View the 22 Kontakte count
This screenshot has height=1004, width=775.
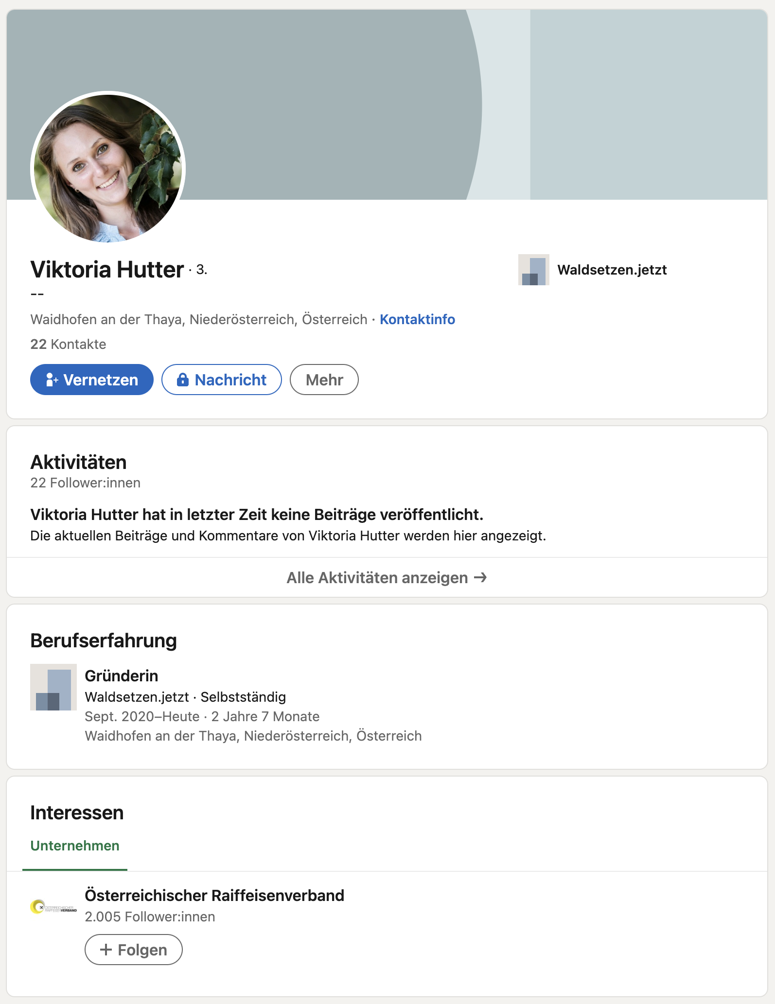pyautogui.click(x=68, y=344)
